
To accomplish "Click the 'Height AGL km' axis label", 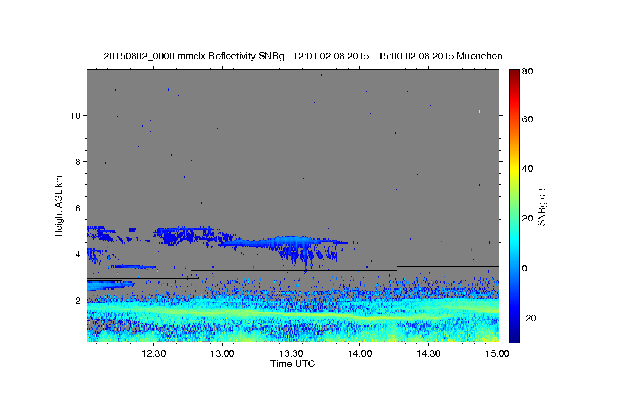I will click(59, 206).
